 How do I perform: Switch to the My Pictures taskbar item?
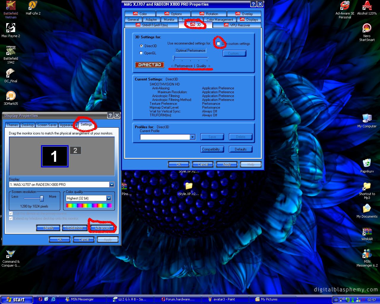pos(272,299)
